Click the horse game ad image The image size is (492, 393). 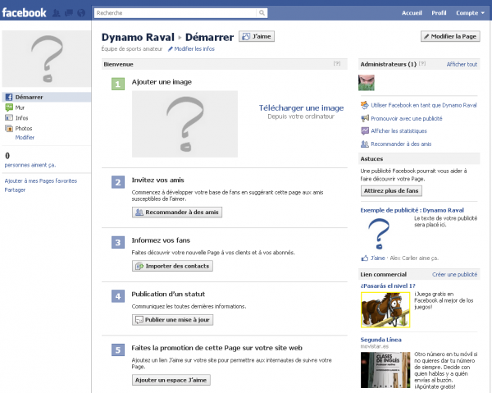click(x=385, y=310)
